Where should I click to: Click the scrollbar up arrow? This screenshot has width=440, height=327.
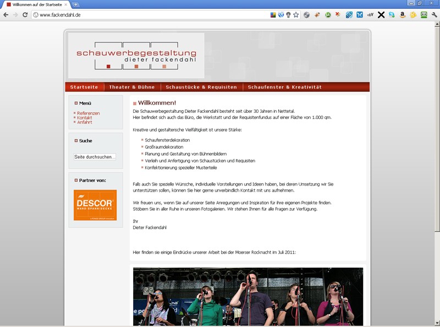(x=437, y=24)
